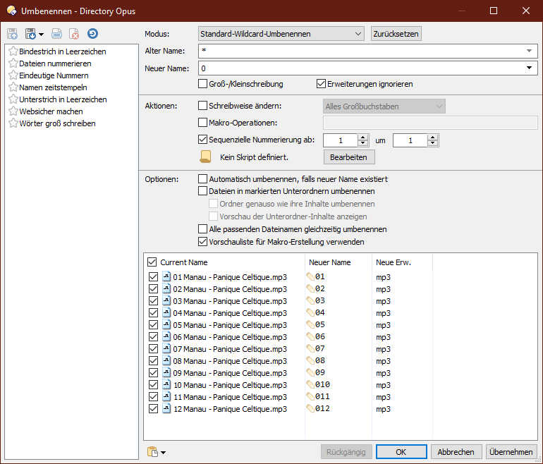Uncheck file 12 Manau - Panique Celtique.mp3
Screen dimensions: 543x464
pyautogui.click(x=154, y=409)
